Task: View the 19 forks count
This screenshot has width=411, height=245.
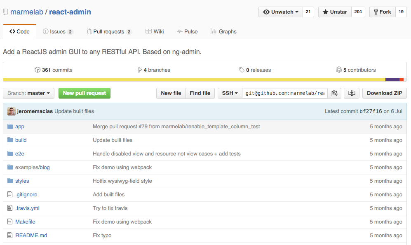Action: [401, 12]
